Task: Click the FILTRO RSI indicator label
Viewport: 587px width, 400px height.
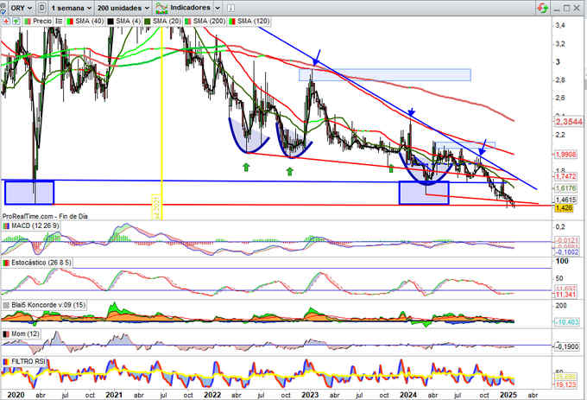Action: pos(27,360)
